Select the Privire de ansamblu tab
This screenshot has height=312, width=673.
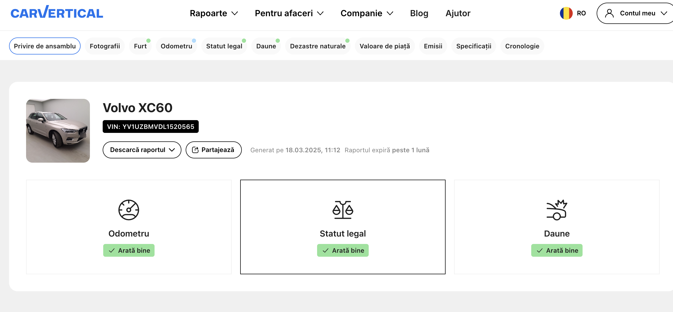click(45, 46)
